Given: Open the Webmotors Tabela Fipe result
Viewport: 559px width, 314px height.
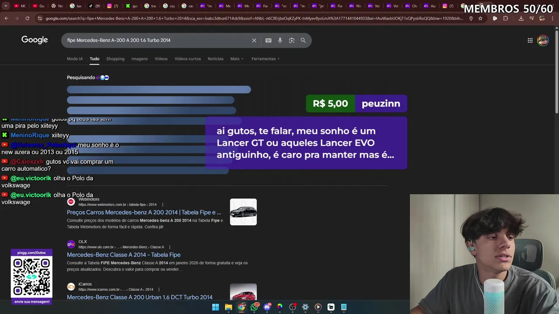Looking at the screenshot, I should click(x=144, y=212).
